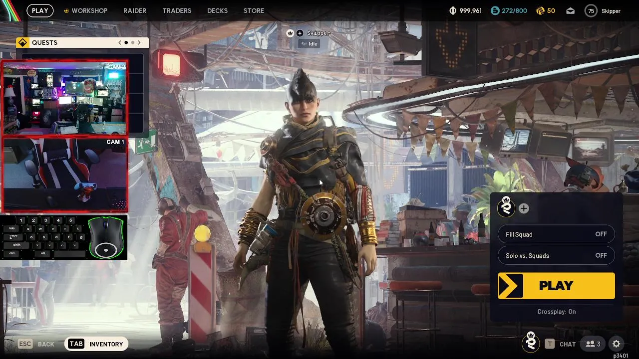Click the squad avatar icon in play panel

507,208
